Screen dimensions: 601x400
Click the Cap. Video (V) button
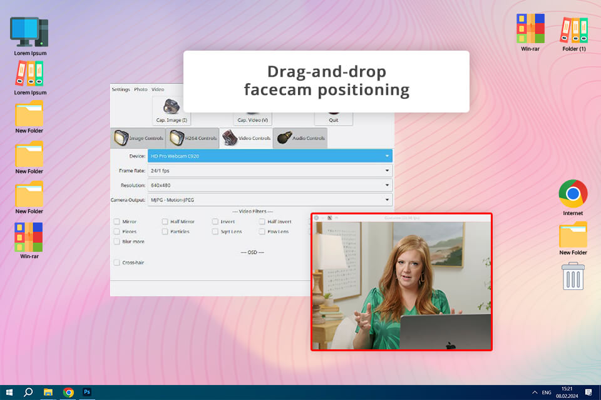(252, 119)
